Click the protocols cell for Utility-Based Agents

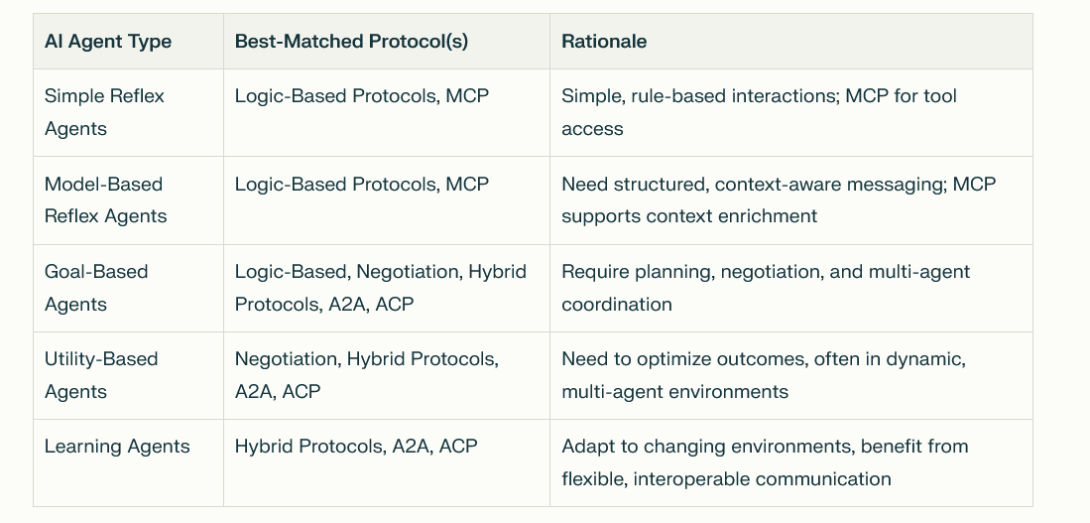366,375
